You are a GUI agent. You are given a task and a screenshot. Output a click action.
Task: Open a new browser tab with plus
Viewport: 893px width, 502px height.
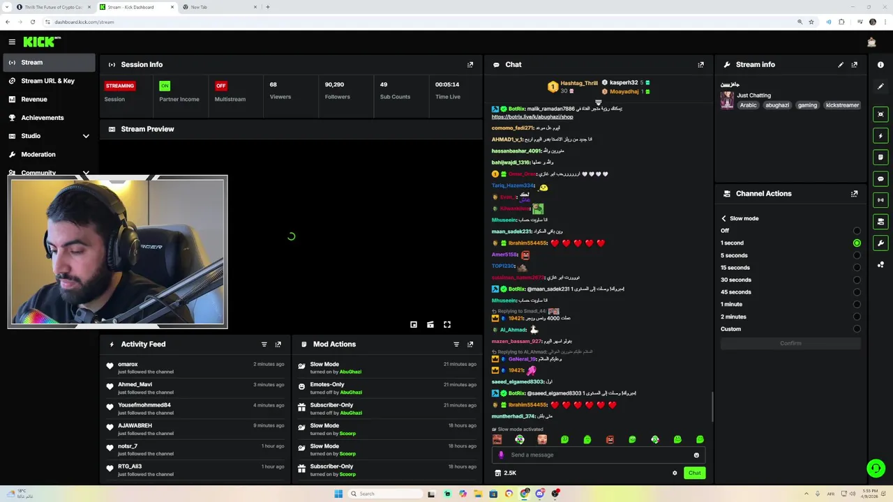click(x=268, y=7)
